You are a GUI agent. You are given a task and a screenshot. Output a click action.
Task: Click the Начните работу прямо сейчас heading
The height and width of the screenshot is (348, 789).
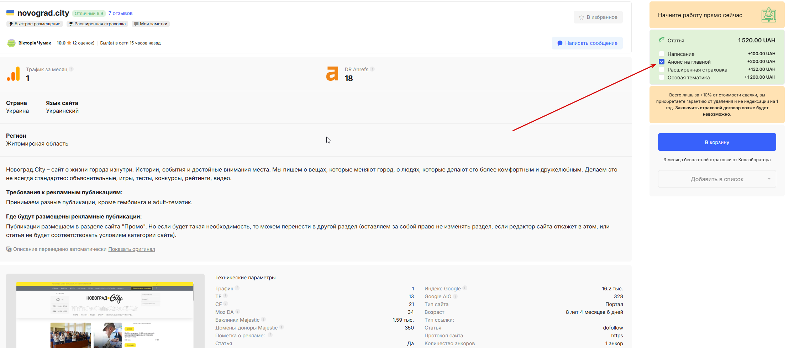[x=700, y=15]
